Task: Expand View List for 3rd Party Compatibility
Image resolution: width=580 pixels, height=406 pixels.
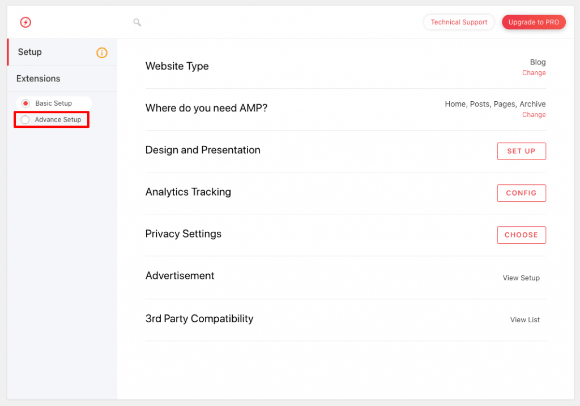Action: [524, 319]
